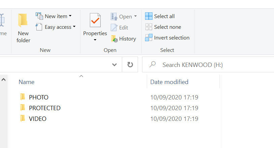Click Invert selection
274x148 pixels.
[167, 38]
